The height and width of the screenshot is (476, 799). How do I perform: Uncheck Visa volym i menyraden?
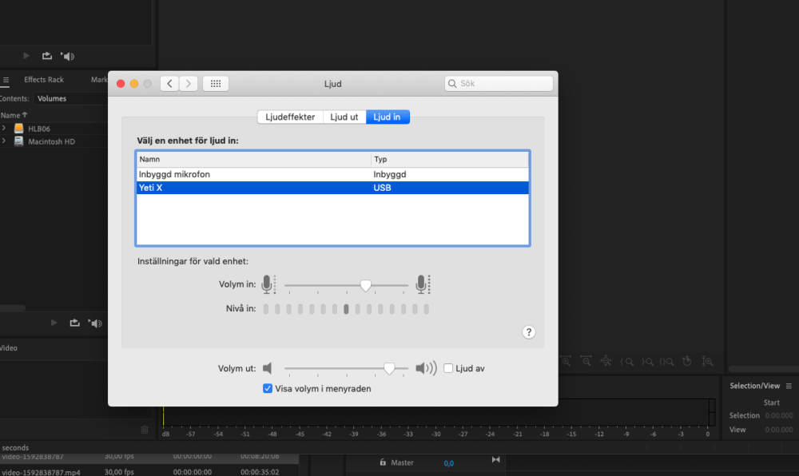tap(268, 389)
